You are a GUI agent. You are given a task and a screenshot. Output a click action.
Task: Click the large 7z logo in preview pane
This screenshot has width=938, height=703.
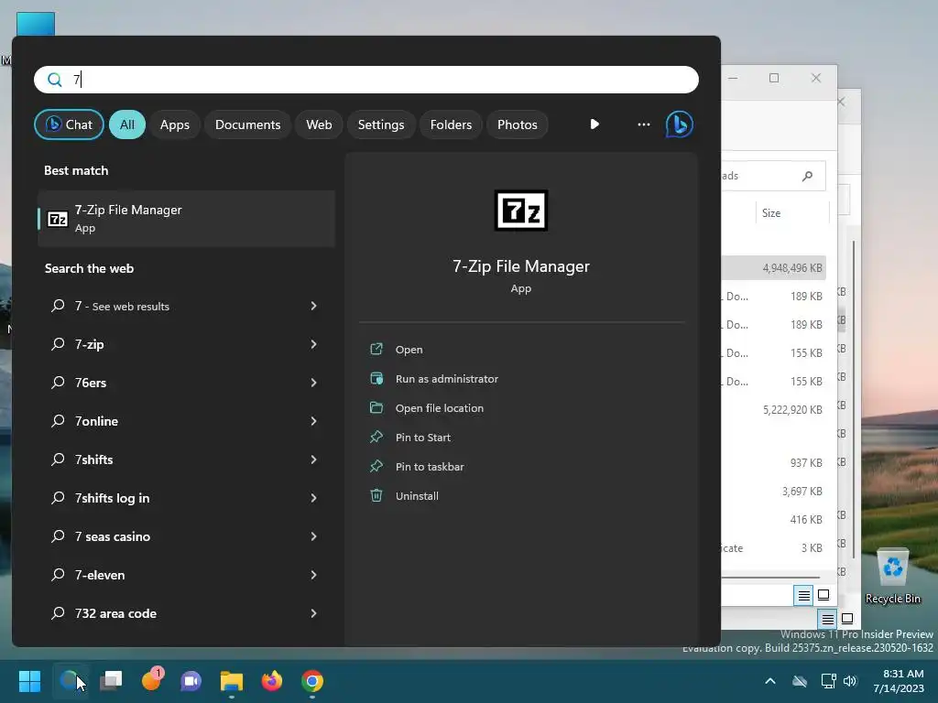pos(521,210)
